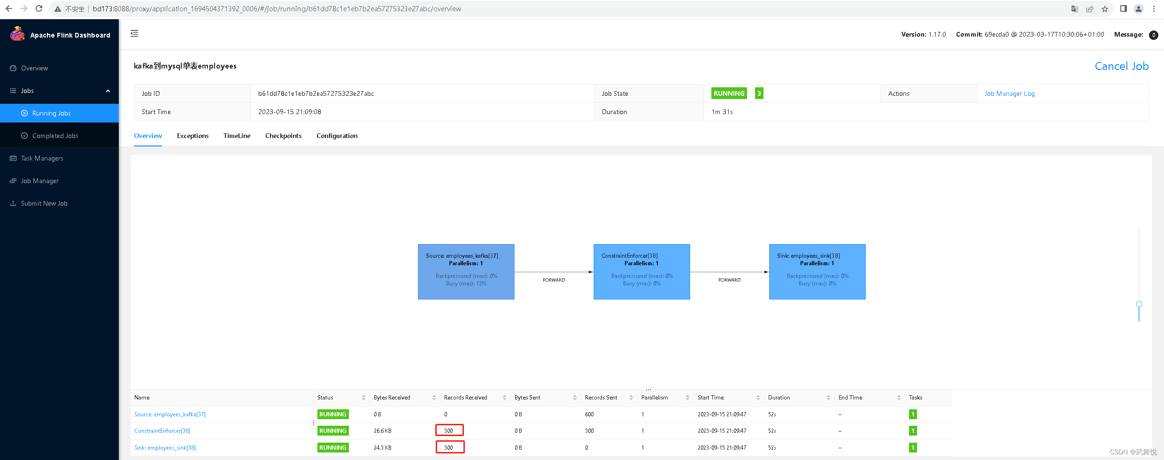Select the job Overview tab

(x=148, y=136)
